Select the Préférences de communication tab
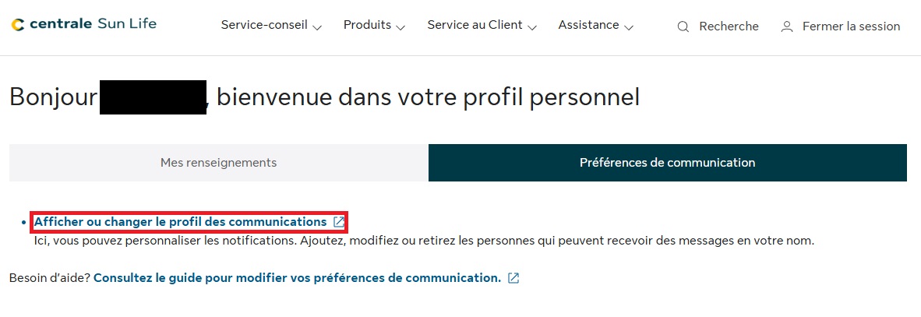Screen dimensions: 921x317 click(667, 163)
